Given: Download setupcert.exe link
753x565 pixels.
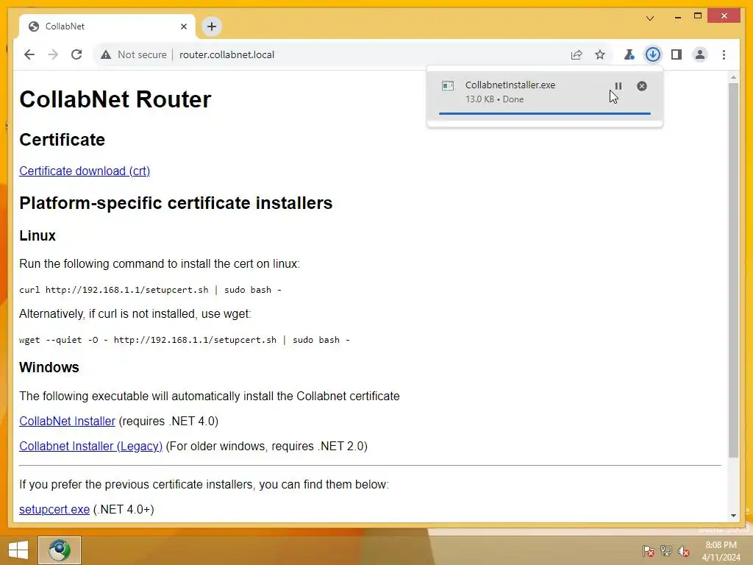Looking at the screenshot, I should click(54, 510).
